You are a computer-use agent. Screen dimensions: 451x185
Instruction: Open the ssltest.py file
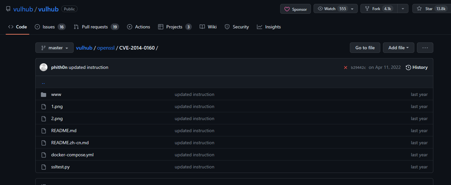(61, 167)
